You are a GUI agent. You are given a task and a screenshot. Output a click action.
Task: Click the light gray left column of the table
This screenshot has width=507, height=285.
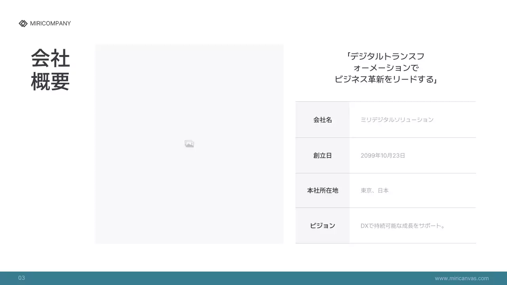(x=322, y=173)
